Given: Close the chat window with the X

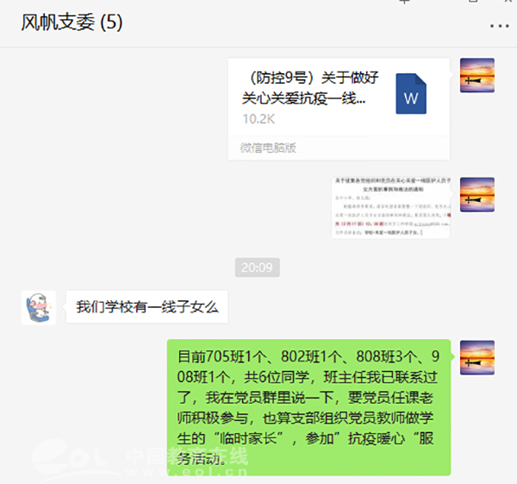Looking at the screenshot, I should (508, 2).
